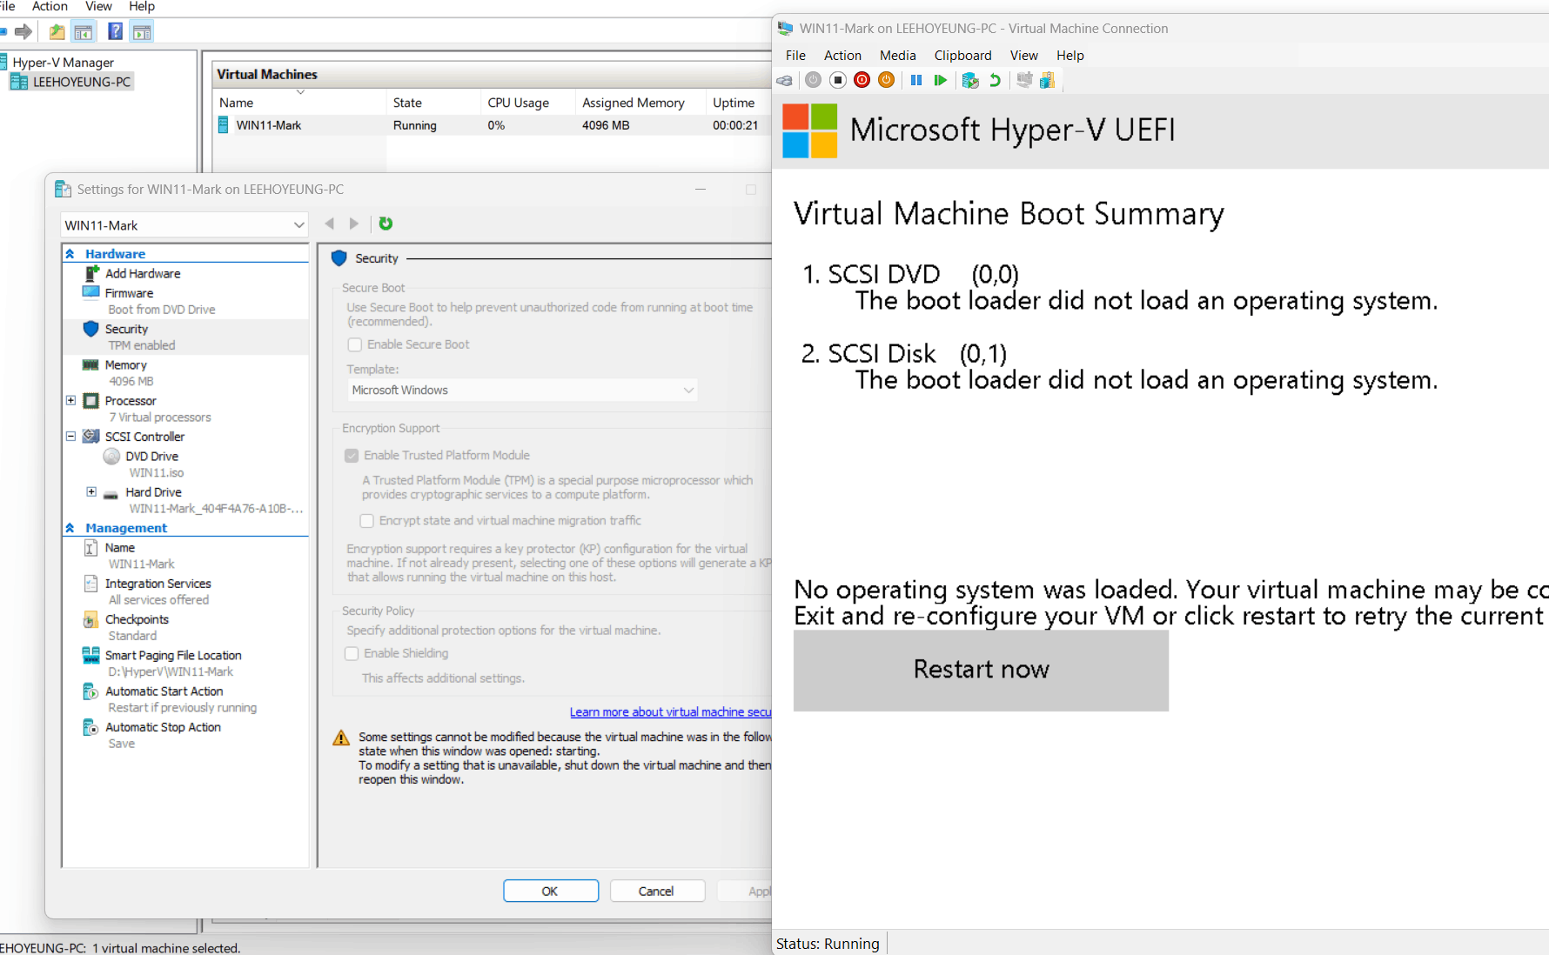The width and height of the screenshot is (1549, 955).
Task: Click the previous arrow in Settings navigation
Action: pyautogui.click(x=330, y=224)
